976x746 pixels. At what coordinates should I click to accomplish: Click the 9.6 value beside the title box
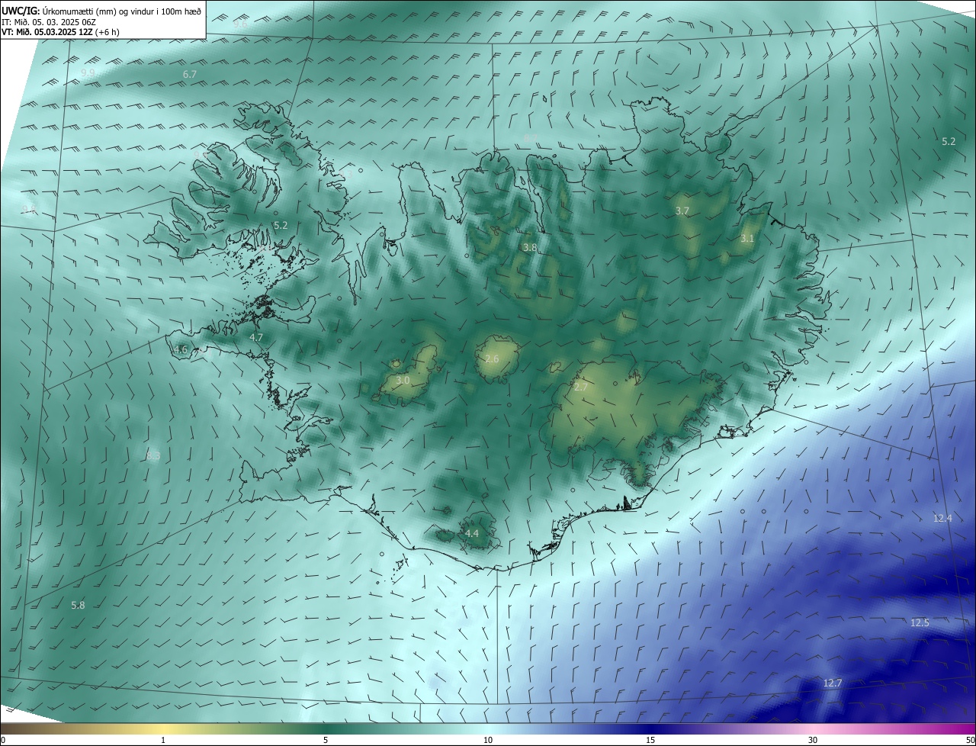(x=240, y=24)
